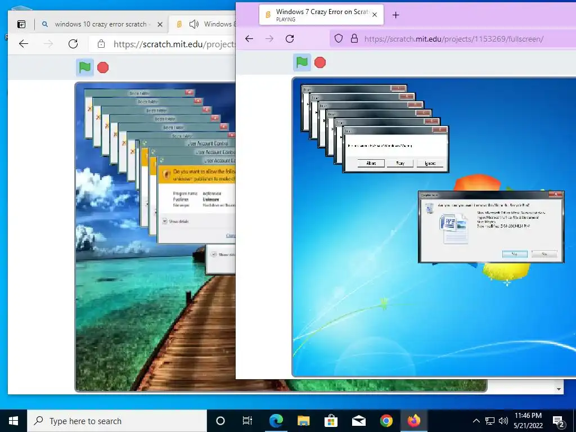This screenshot has width=576, height=432.
Task: Click the Edge address bar lock icon
Action: [x=101, y=44]
